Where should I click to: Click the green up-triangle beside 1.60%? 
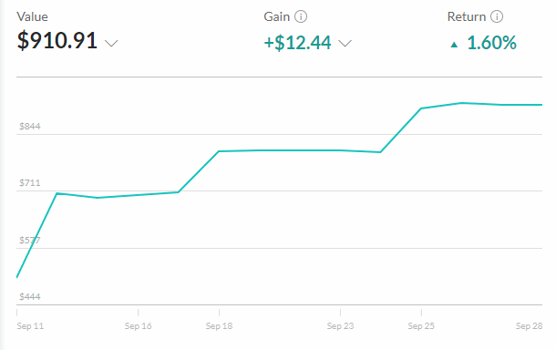[x=454, y=45]
